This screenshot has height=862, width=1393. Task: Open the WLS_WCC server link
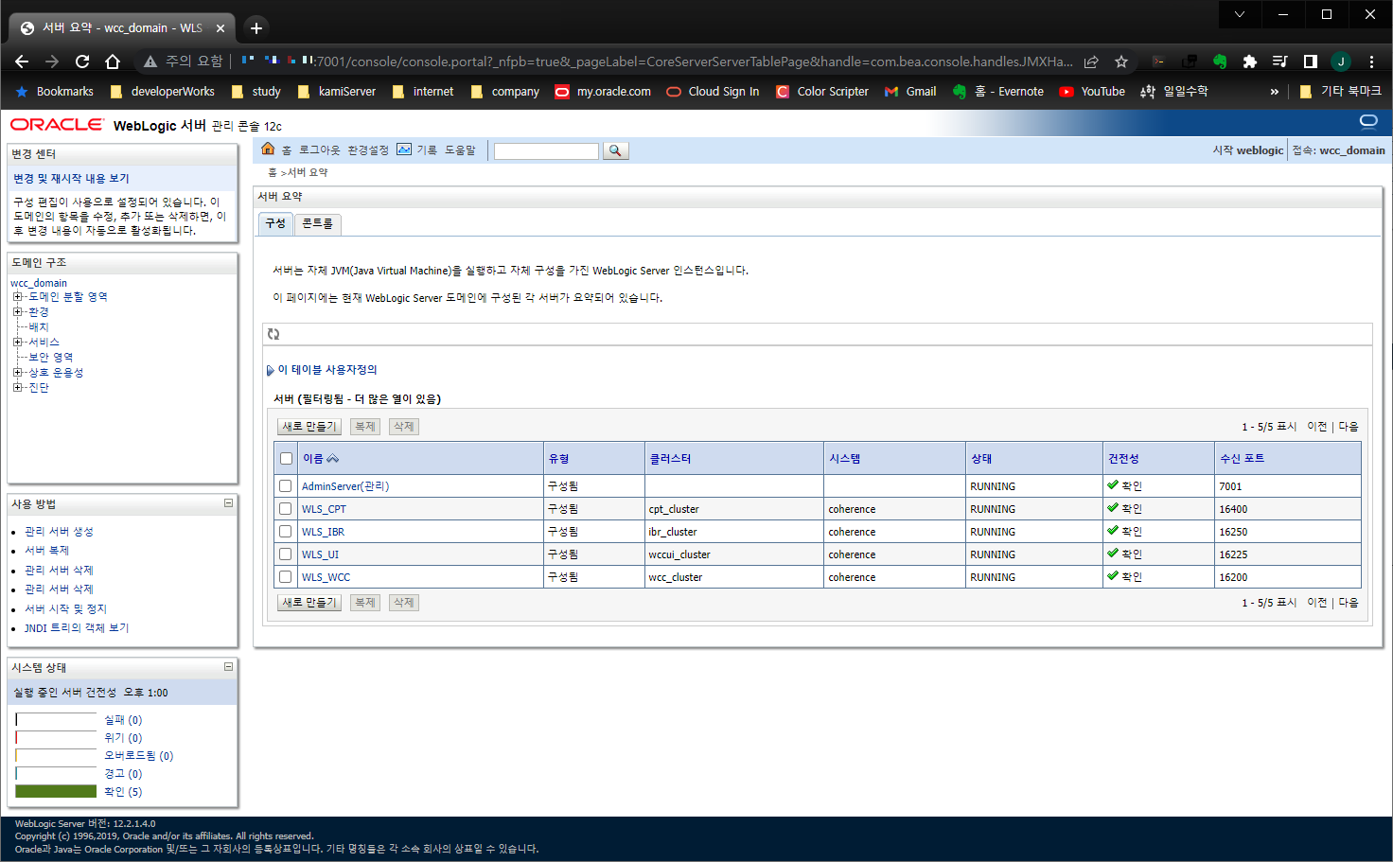coord(326,577)
